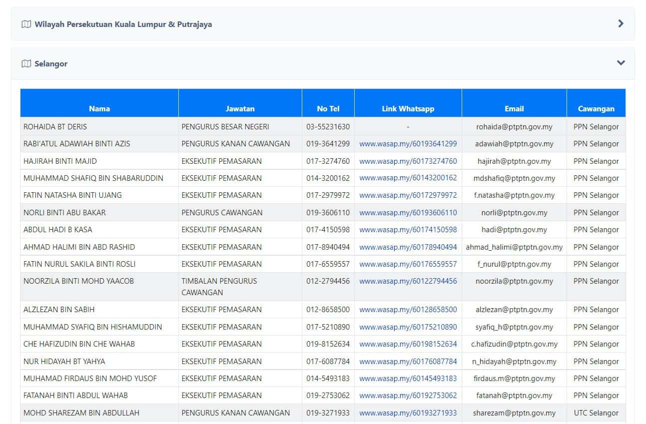
Task: Select the name ROHAIDA BT DERIS
Action: 55,127
